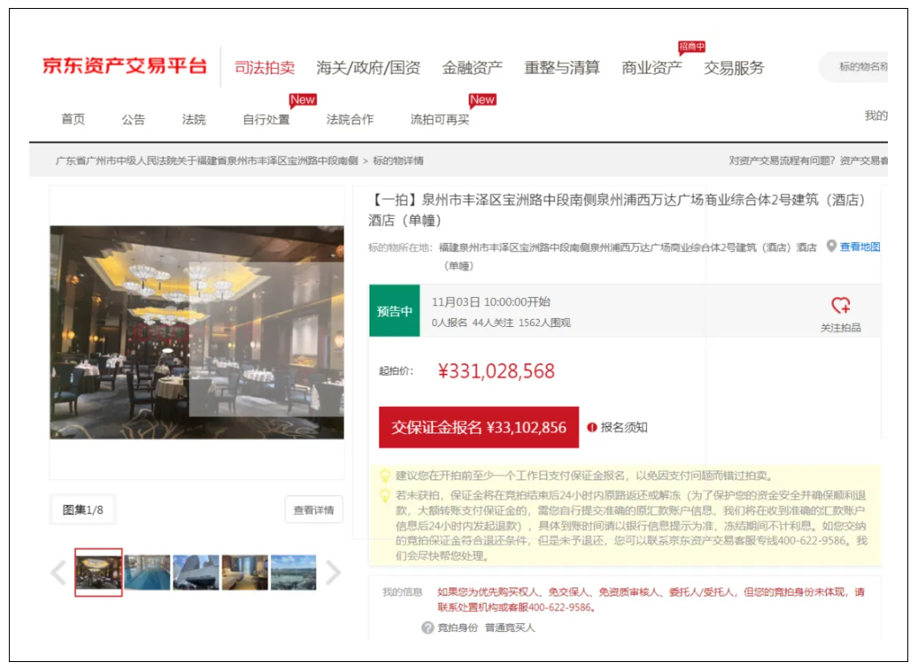Open the 查看地图 link
The height and width of the screenshot is (670, 918).
860,246
